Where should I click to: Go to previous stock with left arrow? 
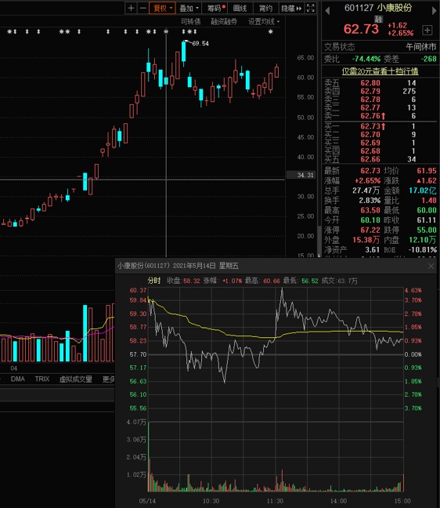pyautogui.click(x=327, y=10)
